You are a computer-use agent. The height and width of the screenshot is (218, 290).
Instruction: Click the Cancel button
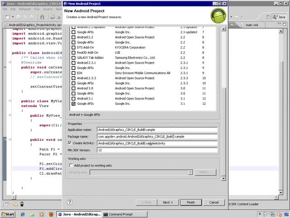click(x=214, y=202)
